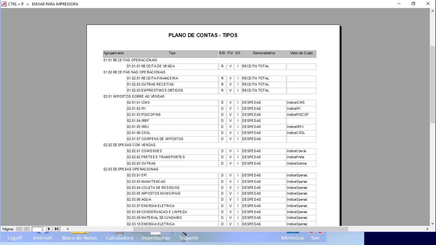Viewport: 436px width, 245px height.
Task: Click Logoff in the bottom bar
Action: [15, 238]
